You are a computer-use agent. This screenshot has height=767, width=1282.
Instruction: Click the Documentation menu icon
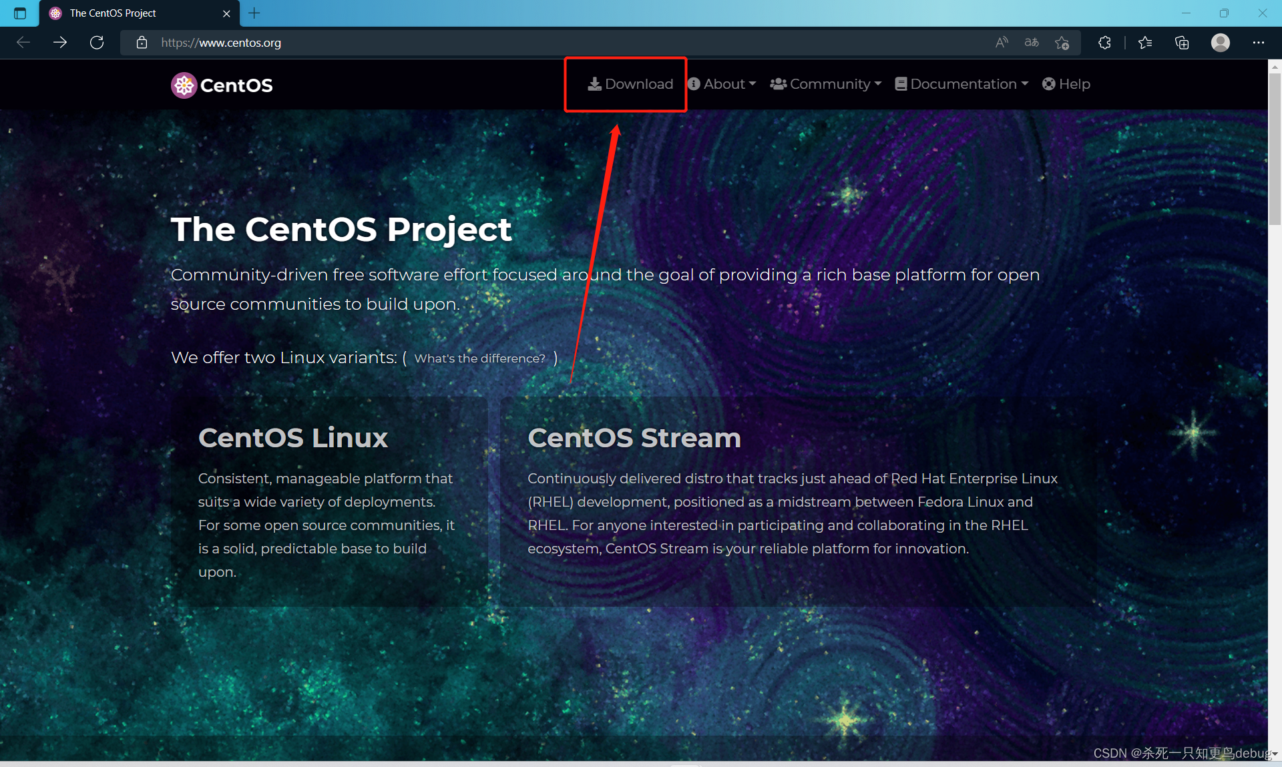901,84
